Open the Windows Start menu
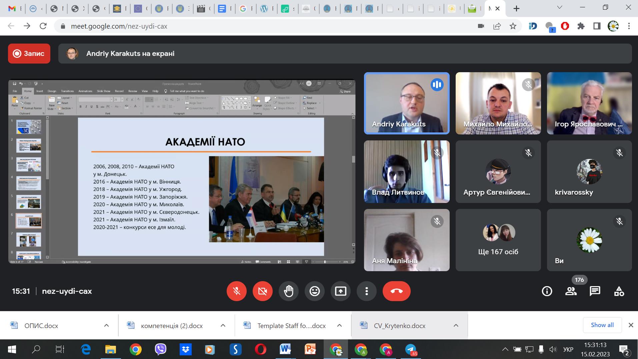The image size is (638, 359). click(12, 349)
